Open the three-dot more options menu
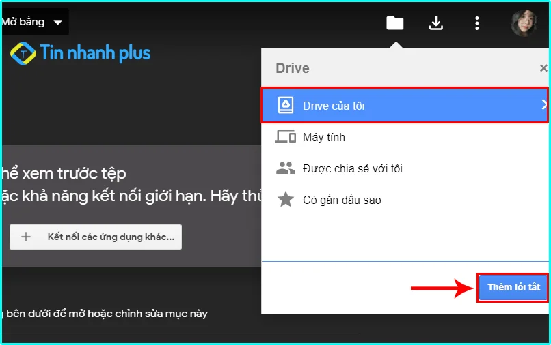 coord(477,23)
